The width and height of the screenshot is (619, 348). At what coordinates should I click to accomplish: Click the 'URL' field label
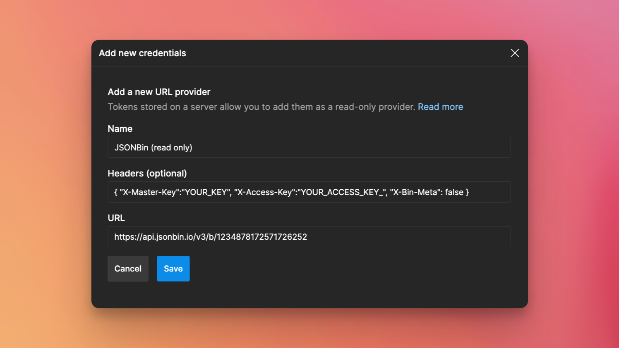point(116,218)
